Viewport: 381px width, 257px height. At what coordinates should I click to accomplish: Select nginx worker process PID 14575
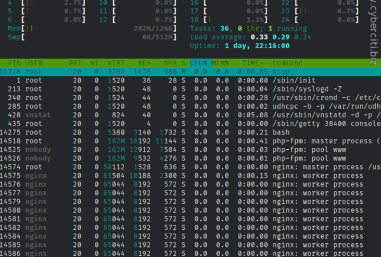point(191,176)
